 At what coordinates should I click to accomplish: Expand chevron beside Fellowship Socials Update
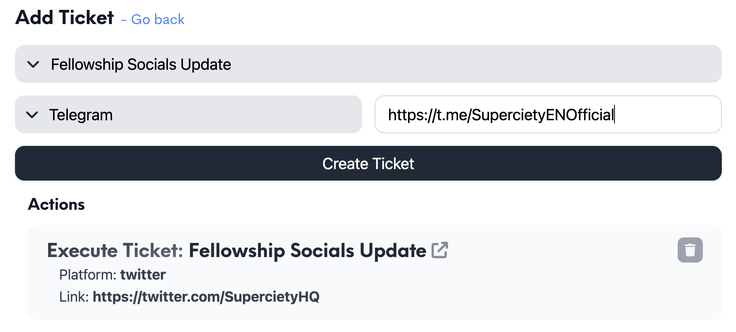click(x=34, y=64)
